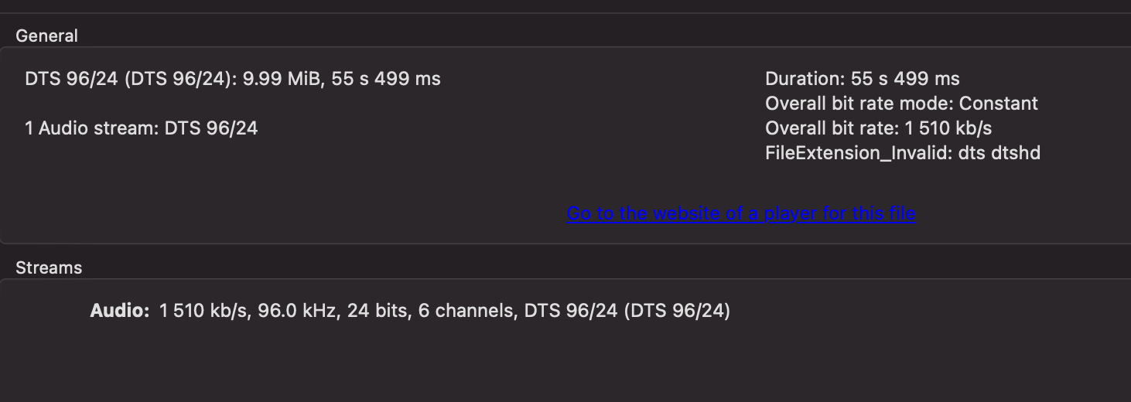This screenshot has width=1131, height=402.
Task: Click 1 510 kb/s in the Audio stream row
Action: 203,311
